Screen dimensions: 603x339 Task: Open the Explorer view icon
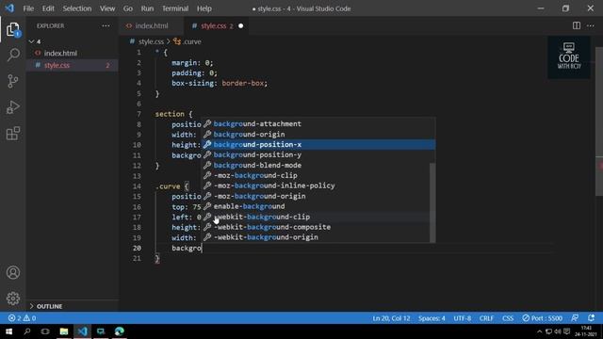[13, 29]
